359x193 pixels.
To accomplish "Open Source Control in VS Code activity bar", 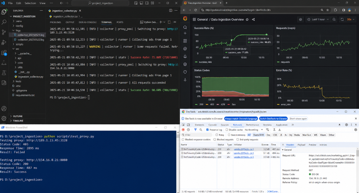I will click(x=4, y=32).
